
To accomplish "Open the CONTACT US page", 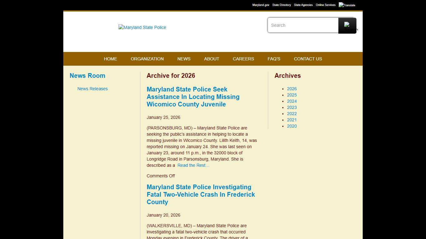I will point(308,59).
